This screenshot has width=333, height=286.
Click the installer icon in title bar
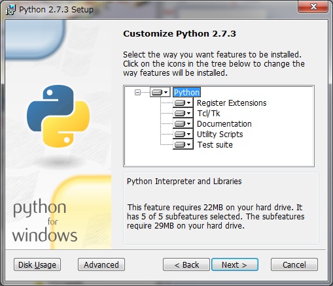tap(10, 10)
